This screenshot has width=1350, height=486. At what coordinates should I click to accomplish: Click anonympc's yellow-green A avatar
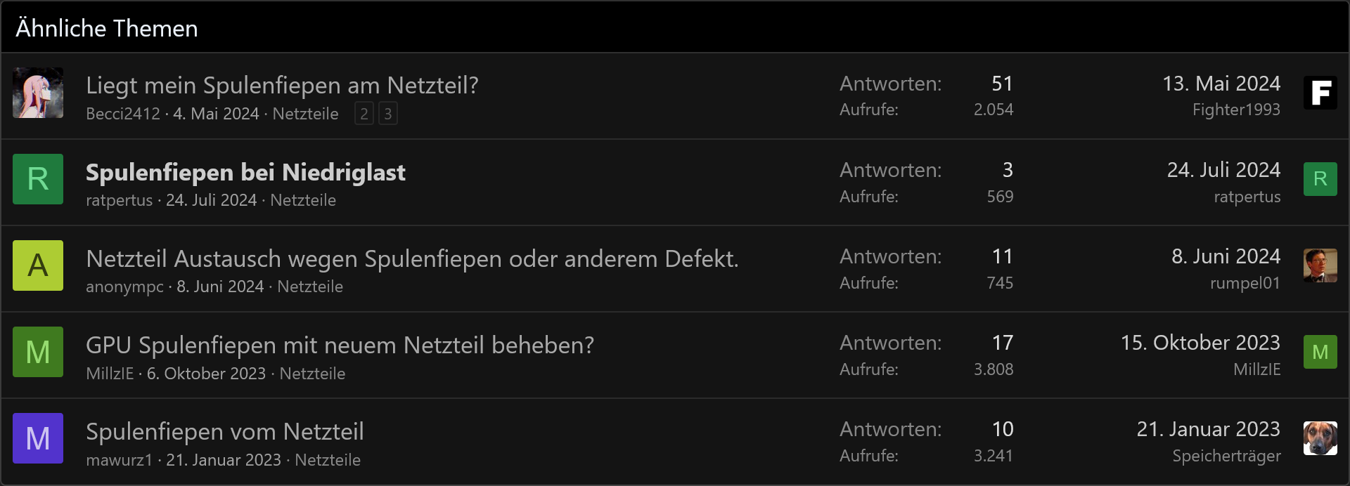click(38, 265)
